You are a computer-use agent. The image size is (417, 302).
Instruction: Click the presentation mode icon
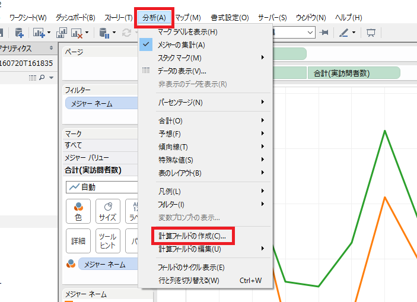point(371,33)
